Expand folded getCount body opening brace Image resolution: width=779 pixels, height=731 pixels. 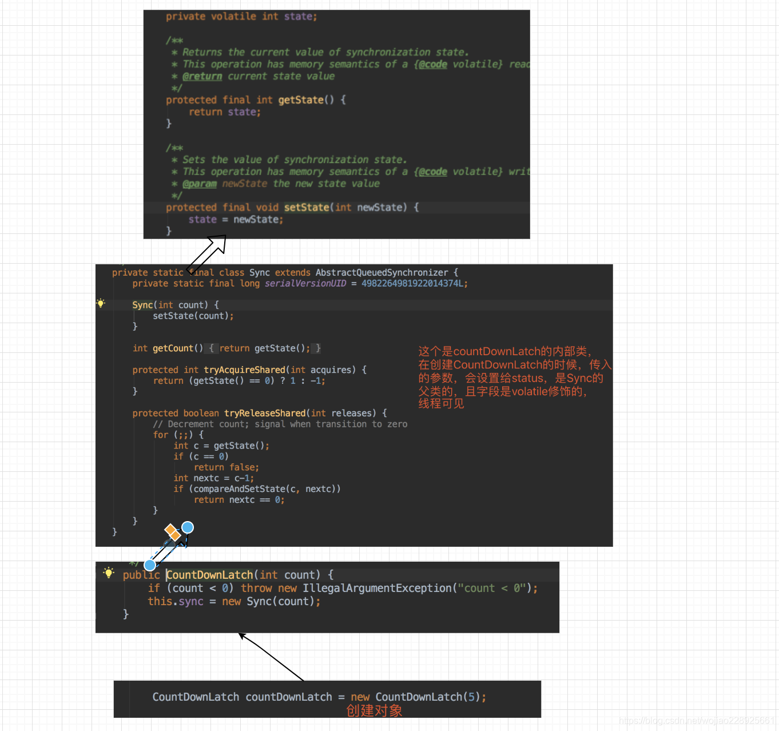pos(211,348)
